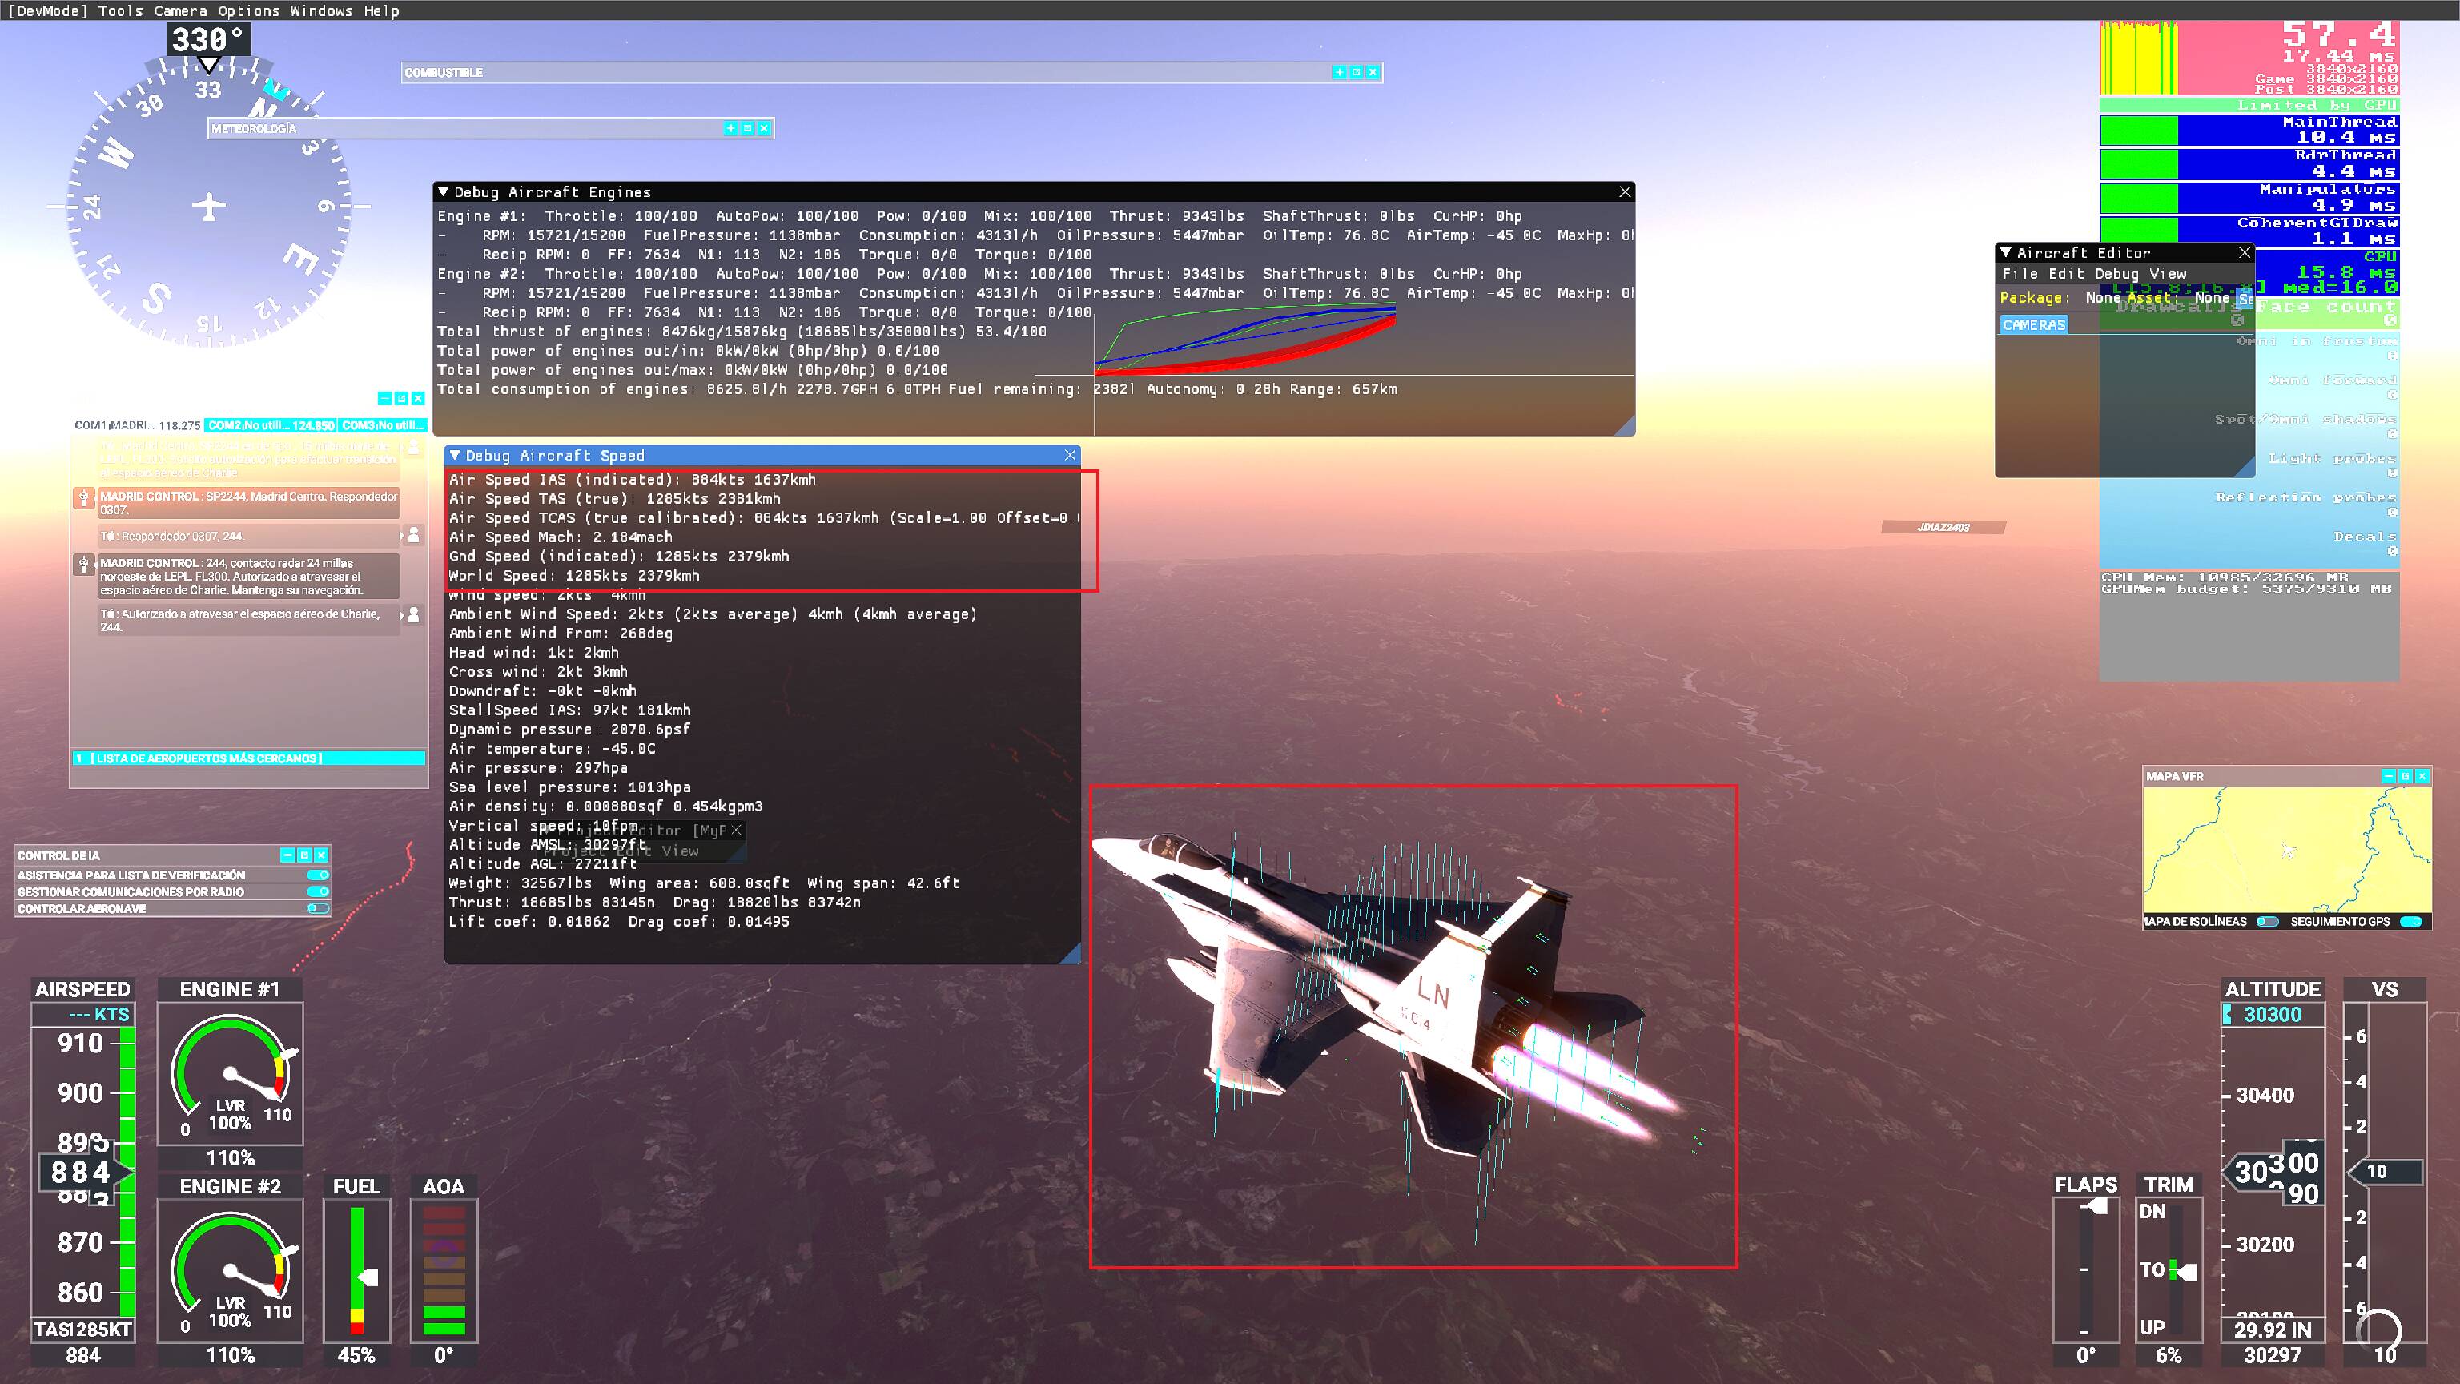The height and width of the screenshot is (1384, 2460).
Task: Click the Engine #2 throttle gauge
Action: pyautogui.click(x=230, y=1270)
